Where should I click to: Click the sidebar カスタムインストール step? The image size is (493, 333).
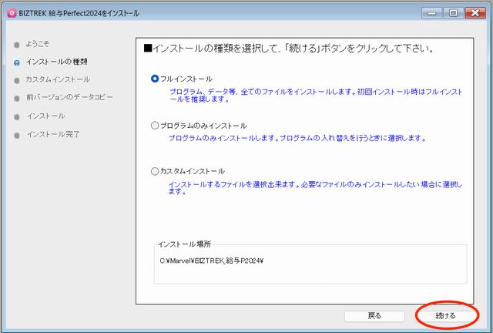(58, 79)
